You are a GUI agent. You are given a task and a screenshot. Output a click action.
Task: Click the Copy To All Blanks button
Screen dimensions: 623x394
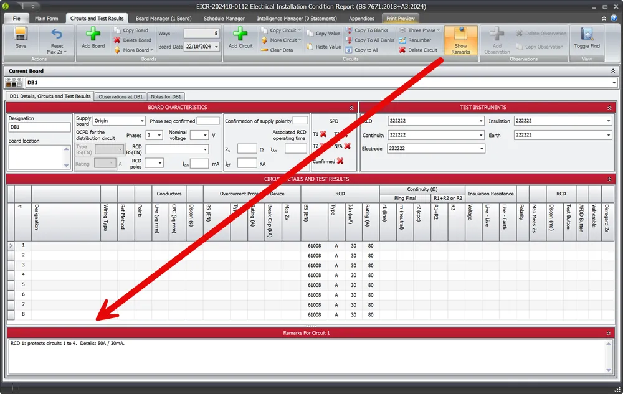pos(374,40)
